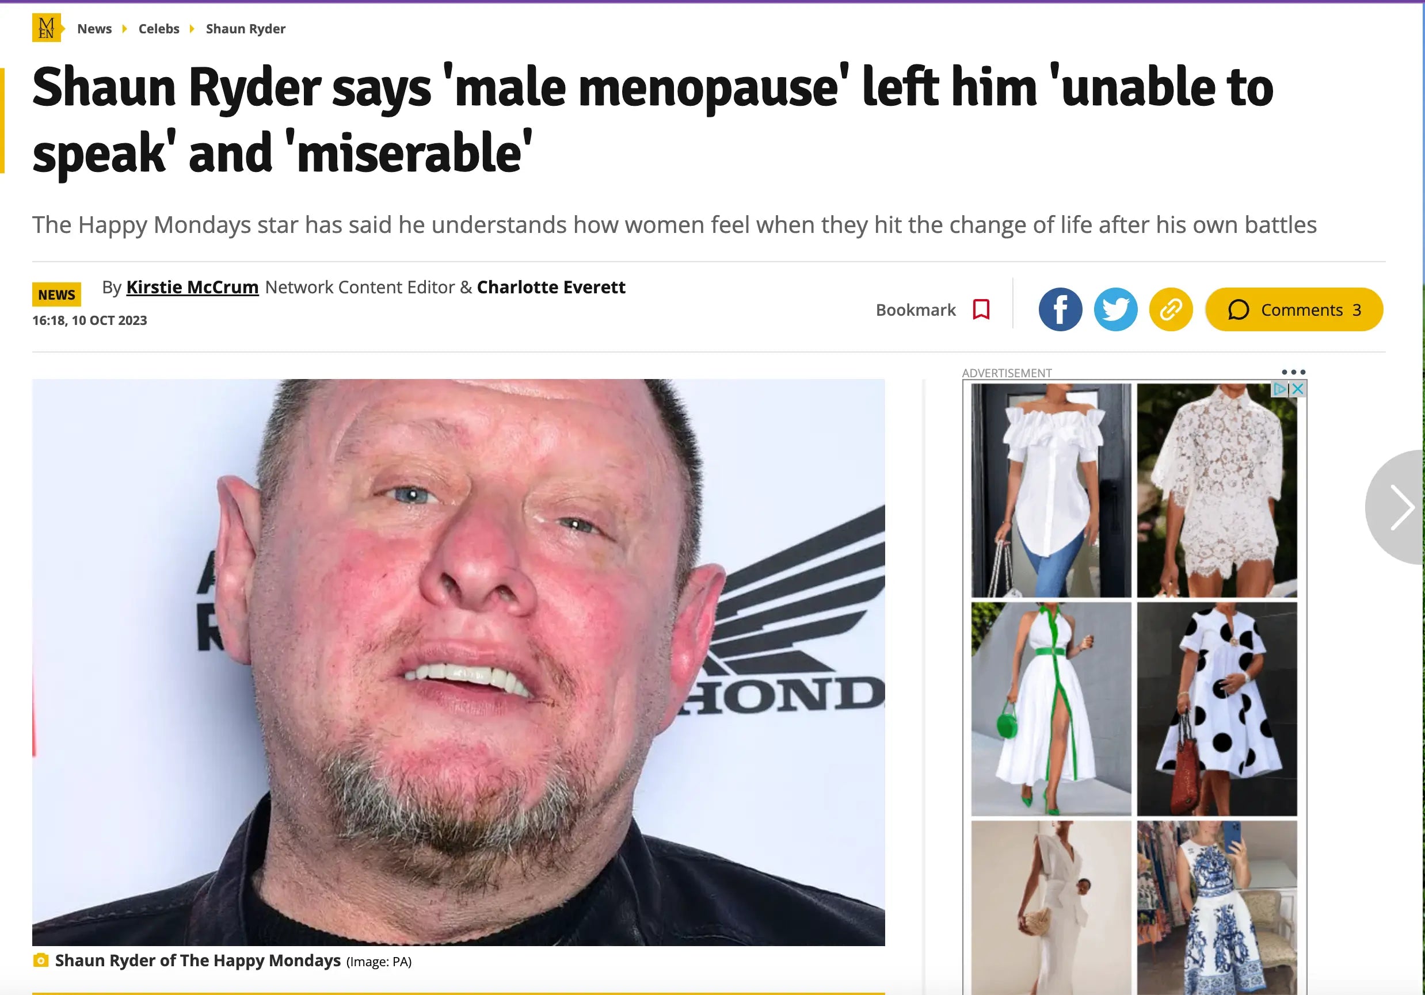
Task: Share article on Facebook
Action: [x=1060, y=309]
